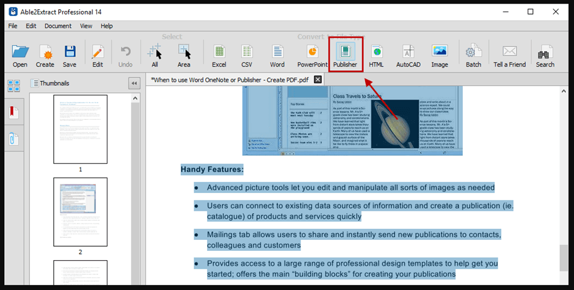Viewport: 574px width, 290px height.
Task: Close the Create PDF.pdf tab
Action: (318, 79)
